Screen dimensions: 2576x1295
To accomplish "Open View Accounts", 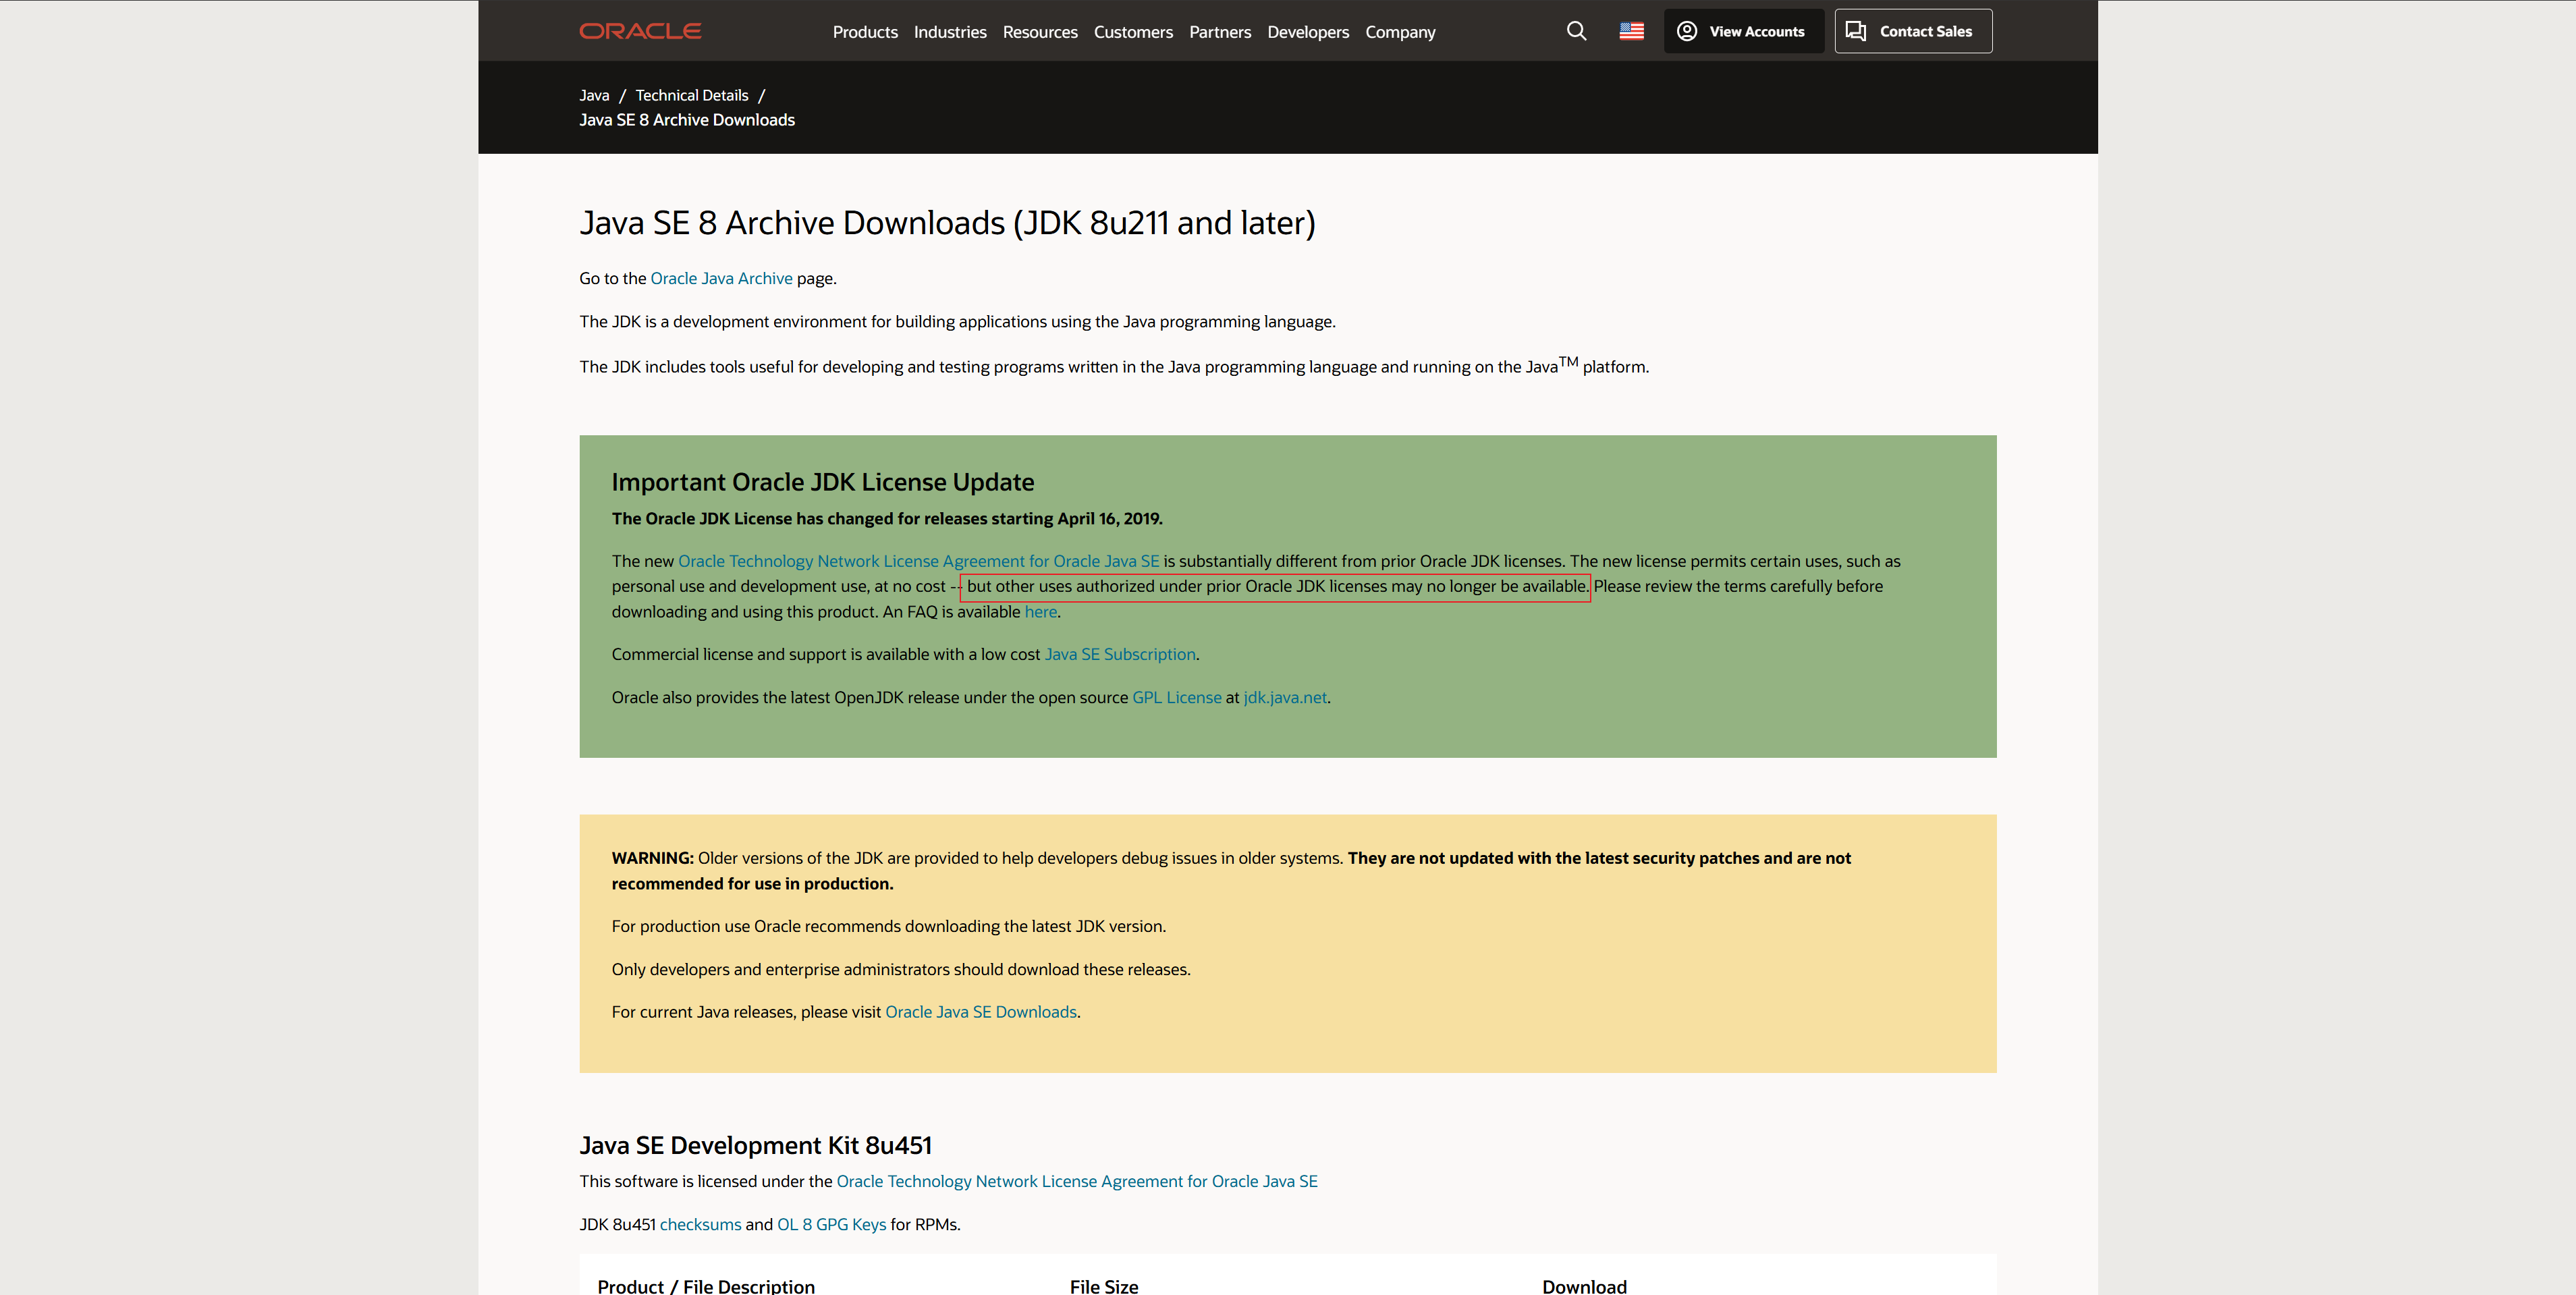I will coord(1757,31).
